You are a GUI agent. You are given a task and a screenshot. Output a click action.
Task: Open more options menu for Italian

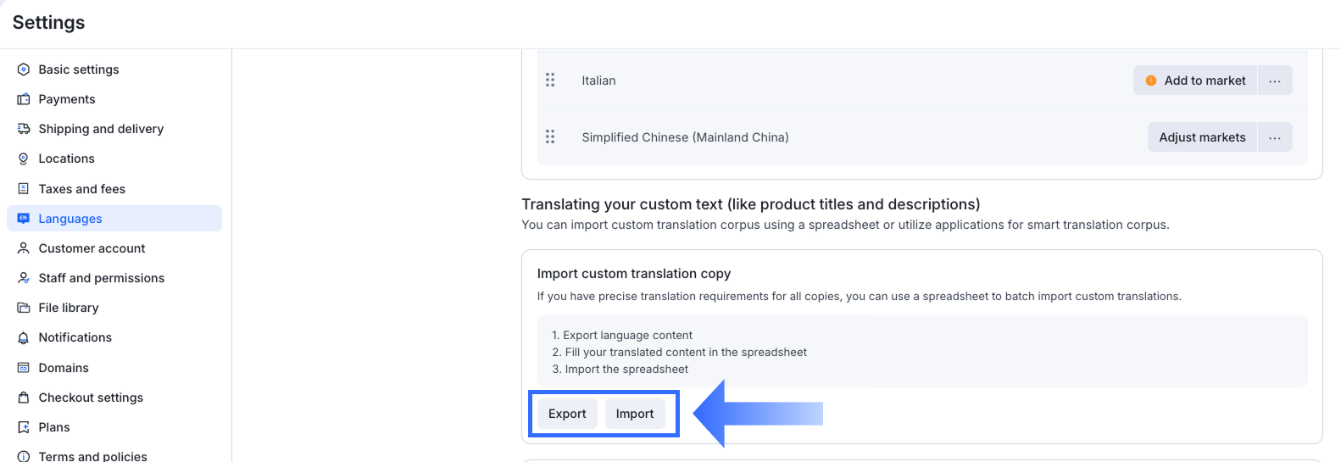point(1275,81)
